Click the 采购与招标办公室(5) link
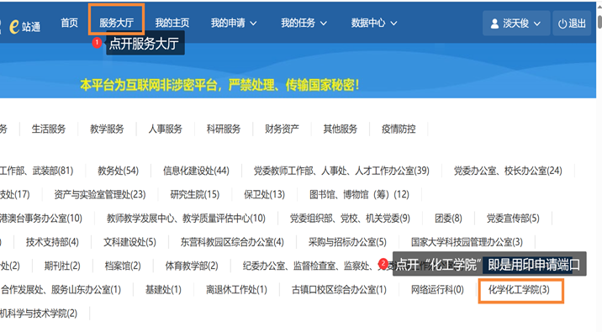 [347, 242]
